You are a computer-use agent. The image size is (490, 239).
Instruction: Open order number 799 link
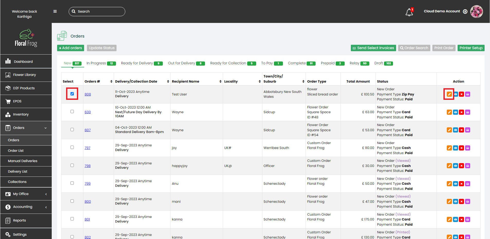87,184
